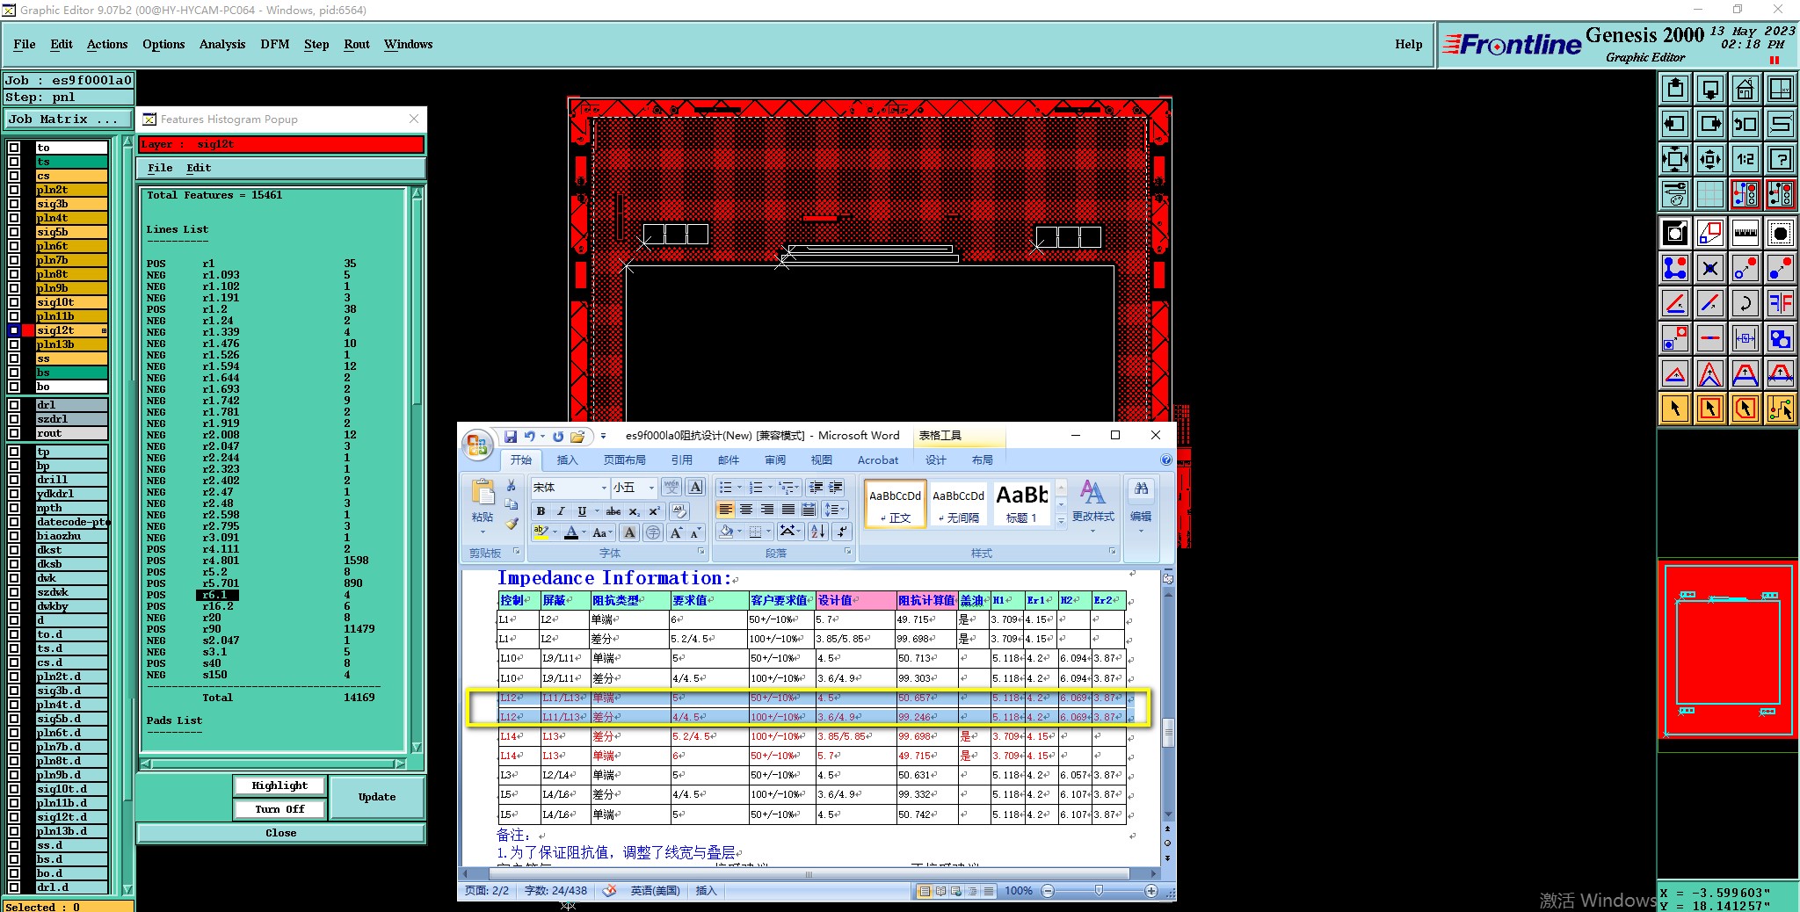This screenshot has height=912, width=1800.
Task: Click the pan down icon
Action: click(x=1710, y=89)
